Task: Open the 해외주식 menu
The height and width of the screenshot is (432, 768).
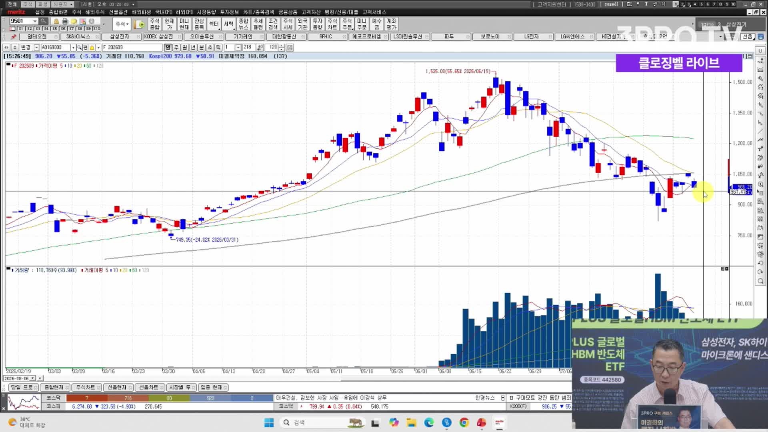Action: pos(95,12)
